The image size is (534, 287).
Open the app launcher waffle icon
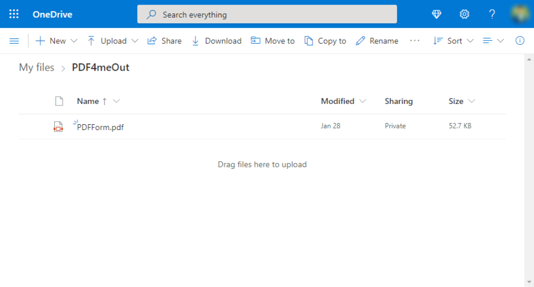click(x=14, y=14)
